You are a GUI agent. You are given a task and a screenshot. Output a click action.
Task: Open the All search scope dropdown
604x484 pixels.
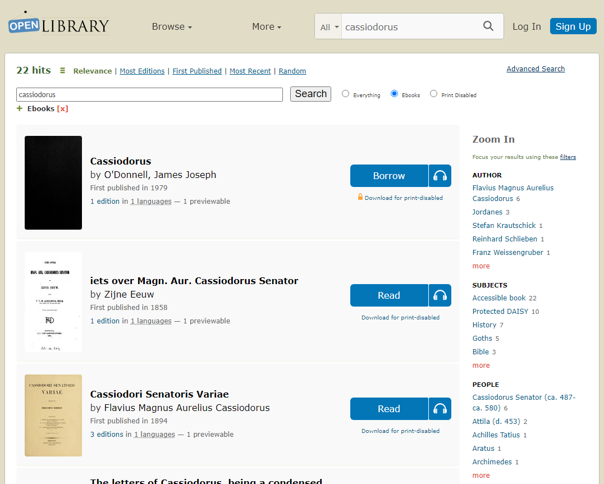[328, 26]
